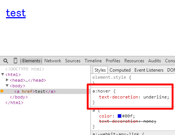Viewport: 175px width, 135px height.
Task: Select the <!DOCTYPE html> line
Action: click(25, 69)
